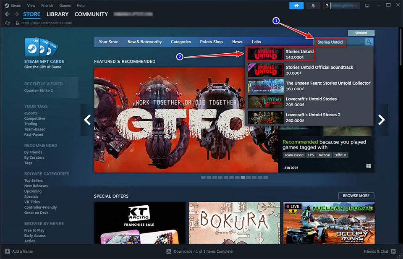The image size is (403, 259).
Task: Click the BROWSE MORE button
Action: tap(356, 196)
